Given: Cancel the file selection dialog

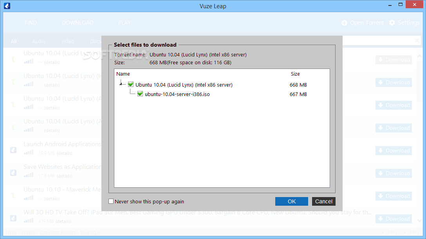Looking at the screenshot, I should tap(323, 201).
